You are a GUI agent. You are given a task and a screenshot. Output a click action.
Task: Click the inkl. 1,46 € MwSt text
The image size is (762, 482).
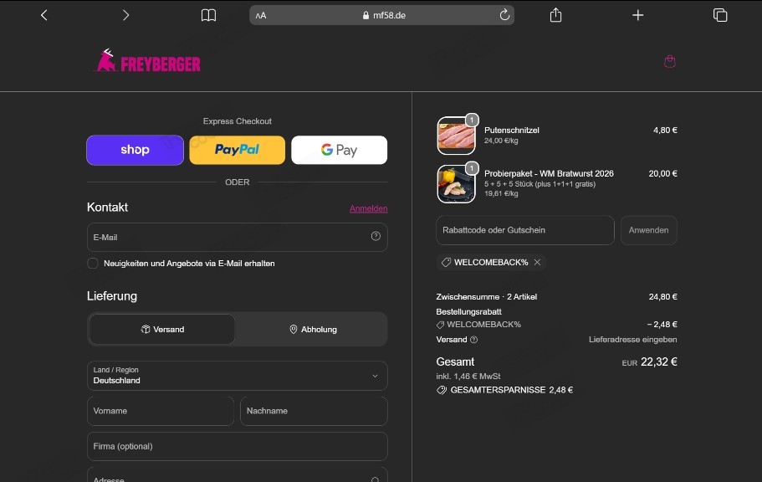pyautogui.click(x=468, y=377)
